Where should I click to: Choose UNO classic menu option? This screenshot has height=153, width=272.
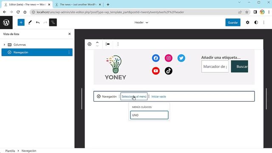pyautogui.click(x=149, y=115)
